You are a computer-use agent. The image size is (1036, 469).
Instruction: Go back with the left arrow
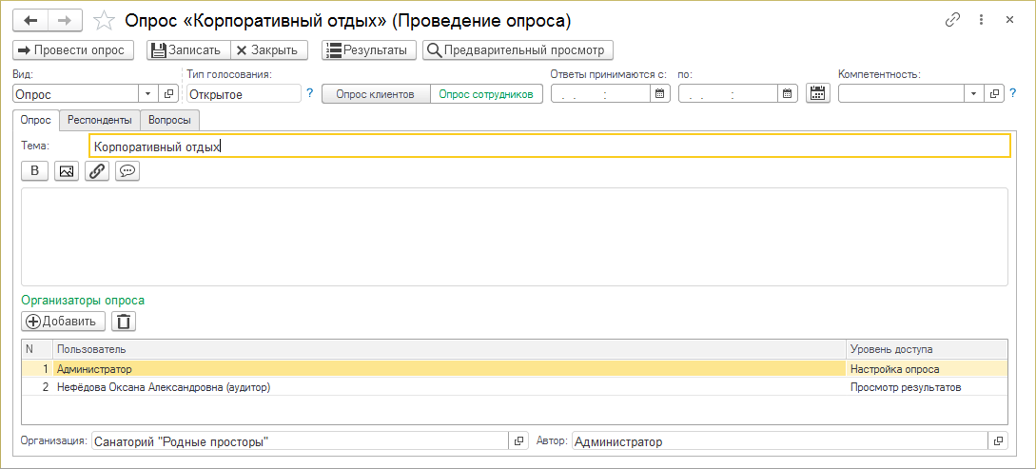(30, 20)
